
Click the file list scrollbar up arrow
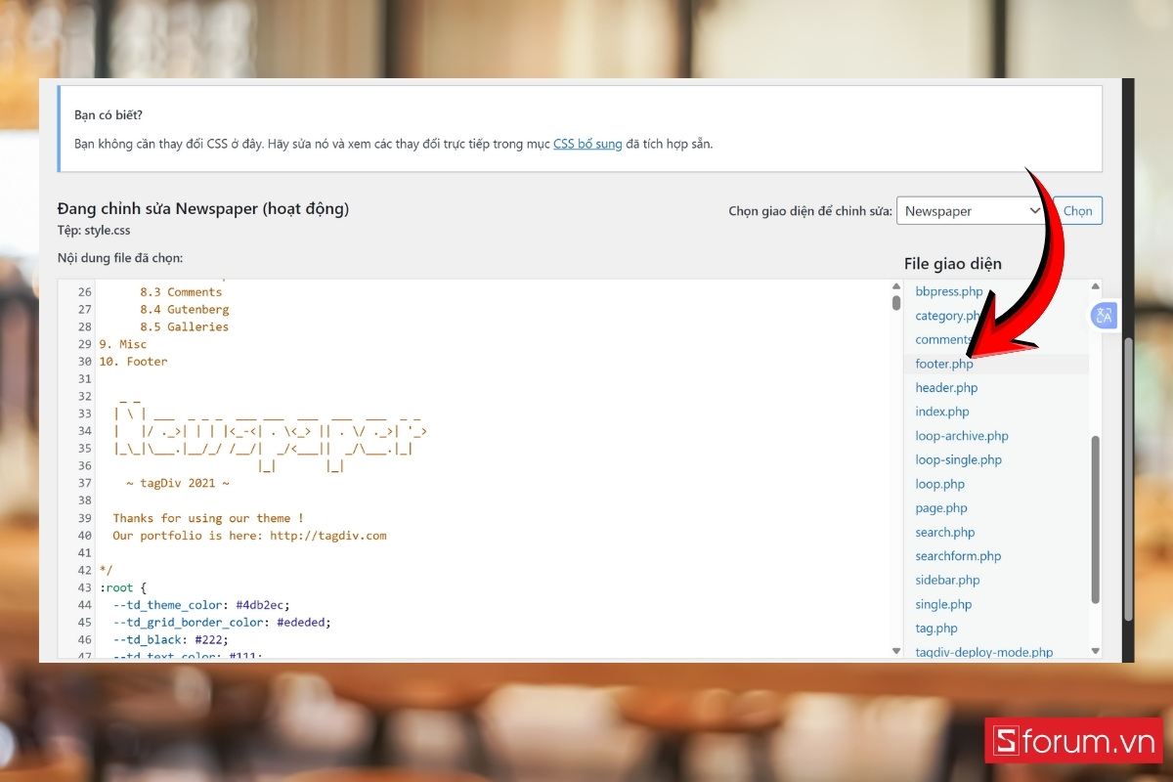point(1095,285)
